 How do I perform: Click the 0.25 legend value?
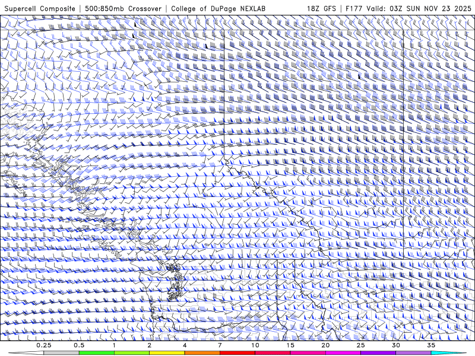44,345
